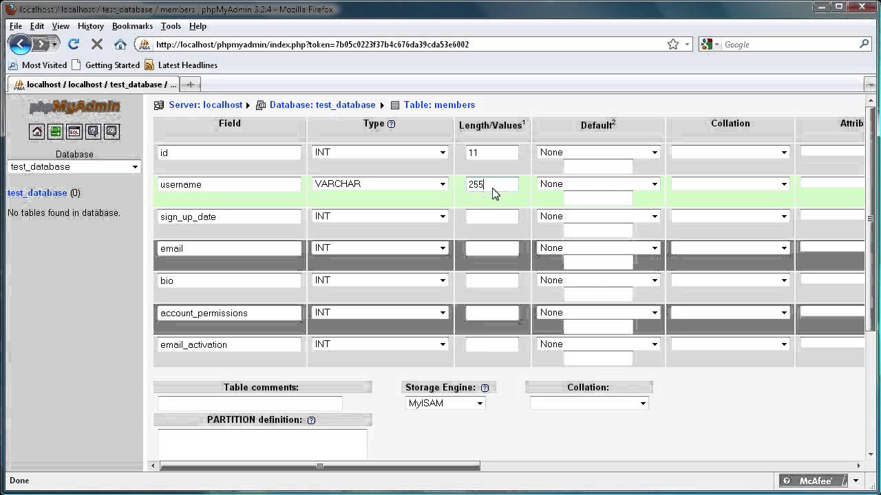This screenshot has height=495, width=881.
Task: Click the username field name input
Action: (x=229, y=184)
